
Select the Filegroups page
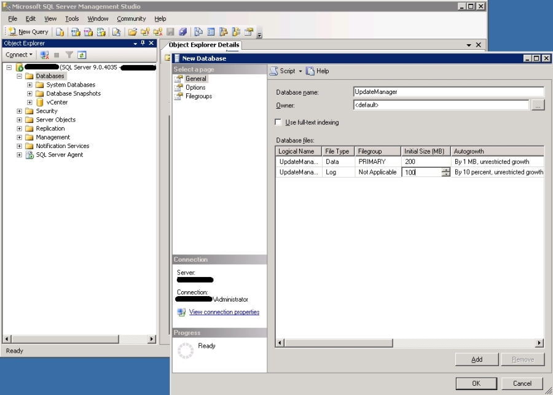(x=198, y=96)
